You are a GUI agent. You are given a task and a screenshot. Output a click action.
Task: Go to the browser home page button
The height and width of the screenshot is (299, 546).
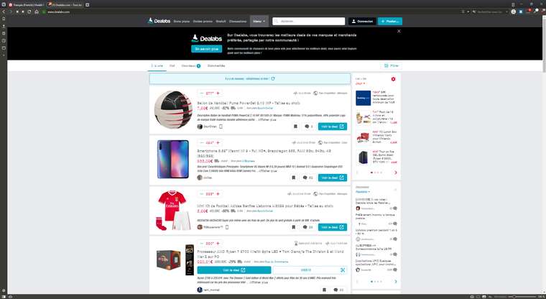(x=36, y=11)
